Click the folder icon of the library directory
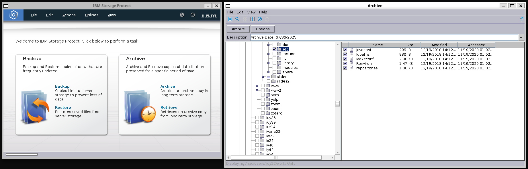Image resolution: width=528 pixels, height=169 pixels. point(279,63)
